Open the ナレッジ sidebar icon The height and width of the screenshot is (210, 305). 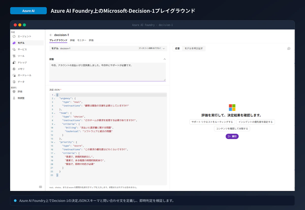(14, 62)
